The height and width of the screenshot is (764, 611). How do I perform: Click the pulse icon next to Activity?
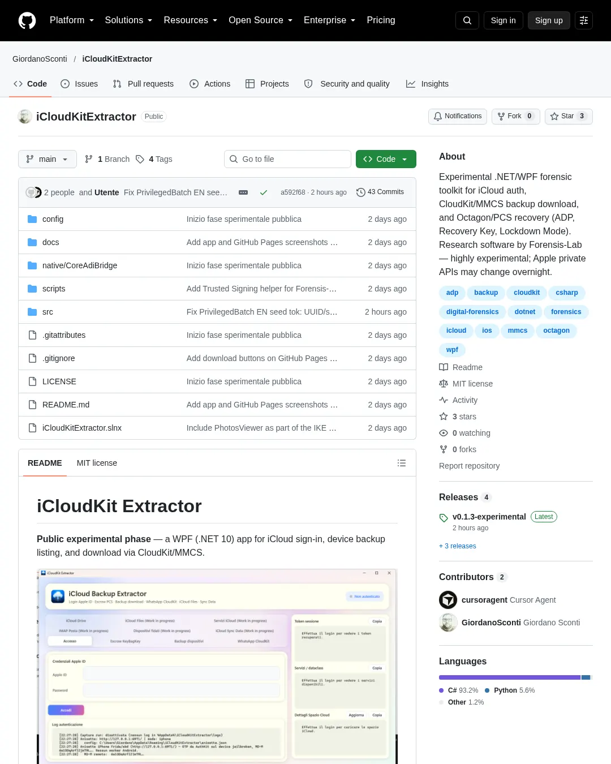click(444, 400)
